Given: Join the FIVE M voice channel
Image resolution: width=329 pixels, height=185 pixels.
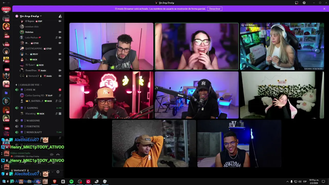Looking at the screenshot, I should (38, 90).
